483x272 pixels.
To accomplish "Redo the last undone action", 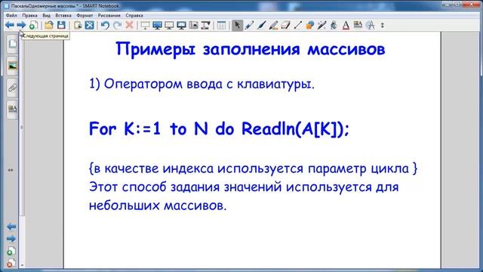I will tap(118, 25).
